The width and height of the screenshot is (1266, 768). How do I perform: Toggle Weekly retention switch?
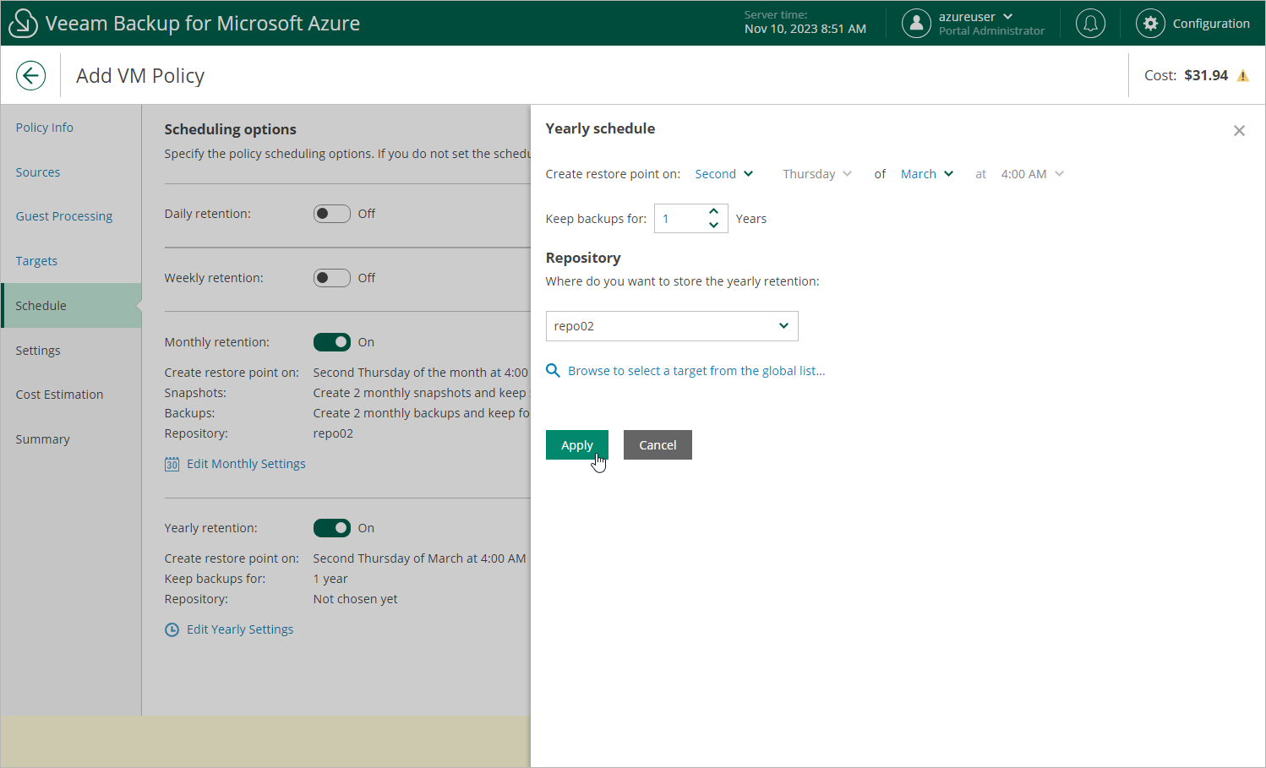[x=332, y=278]
